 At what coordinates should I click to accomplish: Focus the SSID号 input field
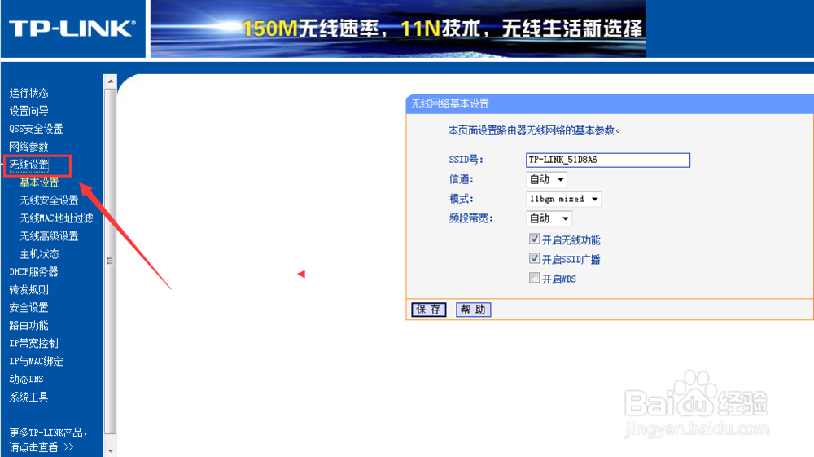pyautogui.click(x=608, y=160)
